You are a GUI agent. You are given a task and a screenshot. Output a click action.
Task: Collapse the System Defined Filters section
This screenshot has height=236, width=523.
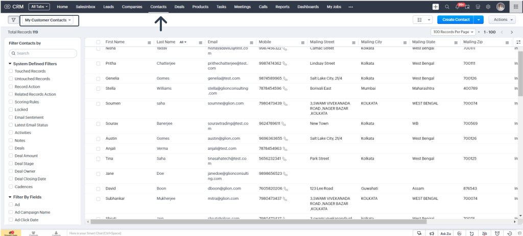[10, 64]
